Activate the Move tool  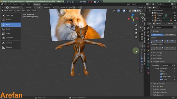pyautogui.click(x=11, y=25)
